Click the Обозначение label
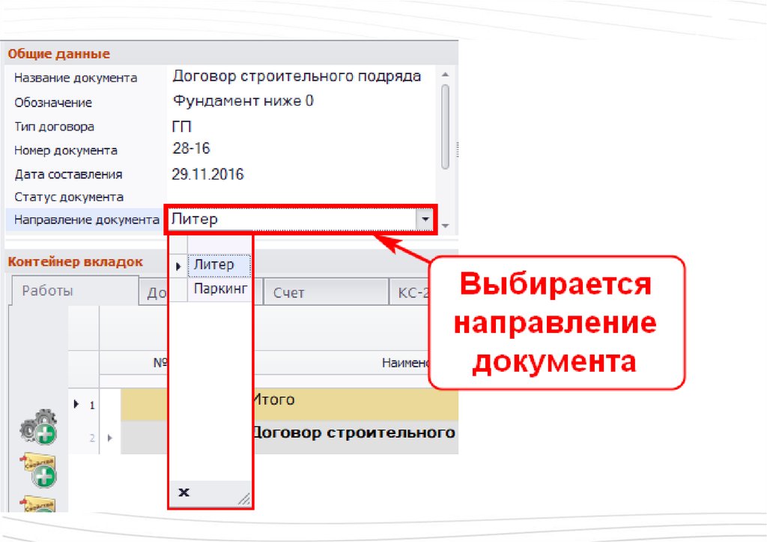Image resolution: width=767 pixels, height=542 pixels. (x=53, y=103)
